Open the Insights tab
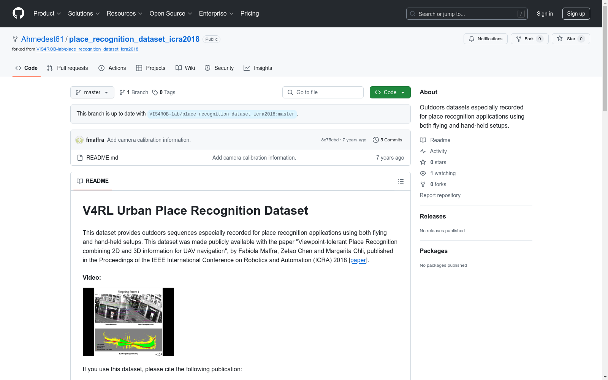The width and height of the screenshot is (608, 380). click(258, 68)
